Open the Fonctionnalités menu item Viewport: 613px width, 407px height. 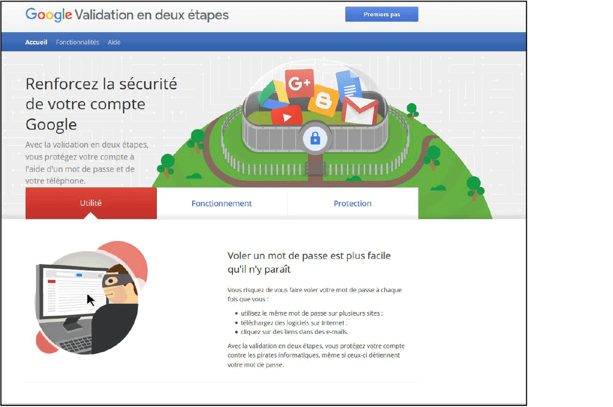pyautogui.click(x=78, y=42)
